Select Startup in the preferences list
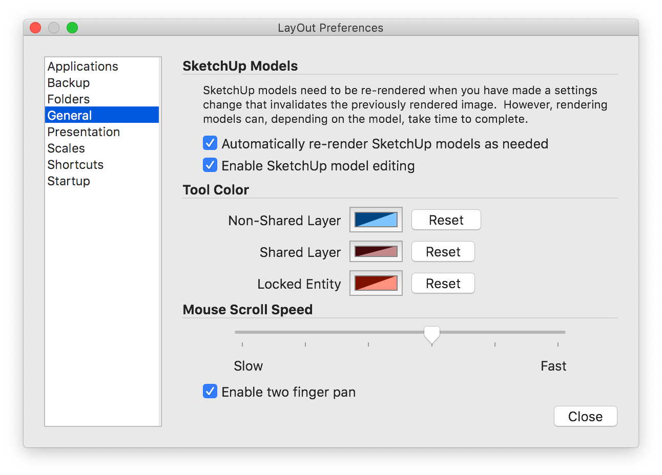Screen dimensions: 662x475 [69, 181]
